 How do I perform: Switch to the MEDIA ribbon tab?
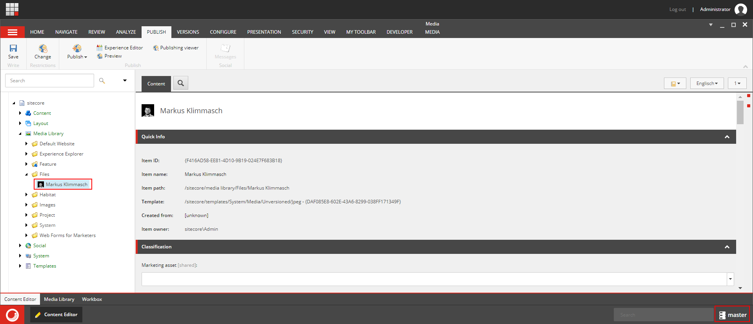click(x=432, y=32)
